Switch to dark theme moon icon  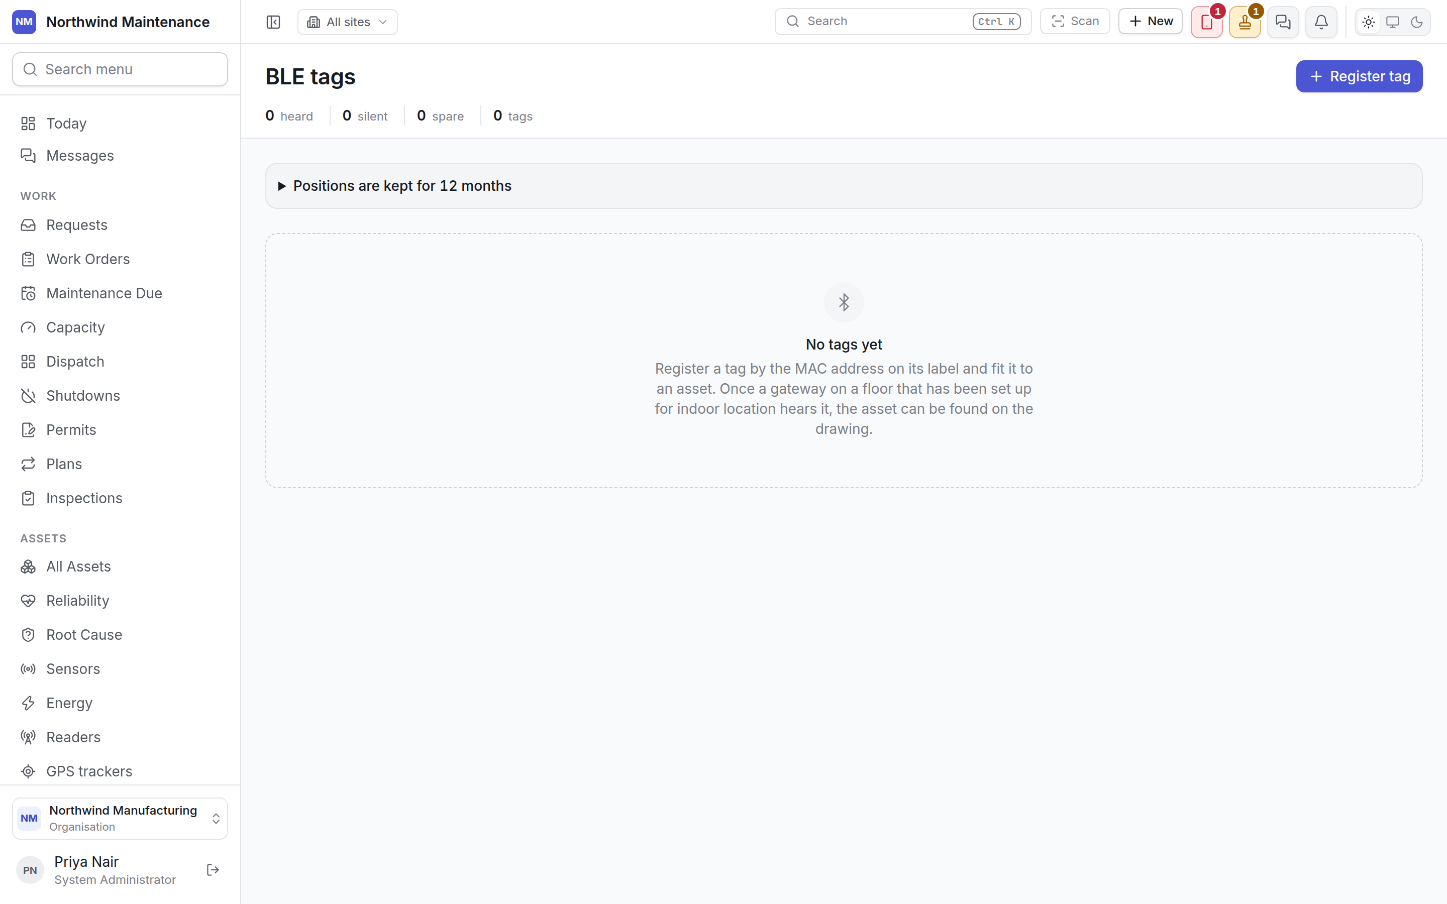1416,22
